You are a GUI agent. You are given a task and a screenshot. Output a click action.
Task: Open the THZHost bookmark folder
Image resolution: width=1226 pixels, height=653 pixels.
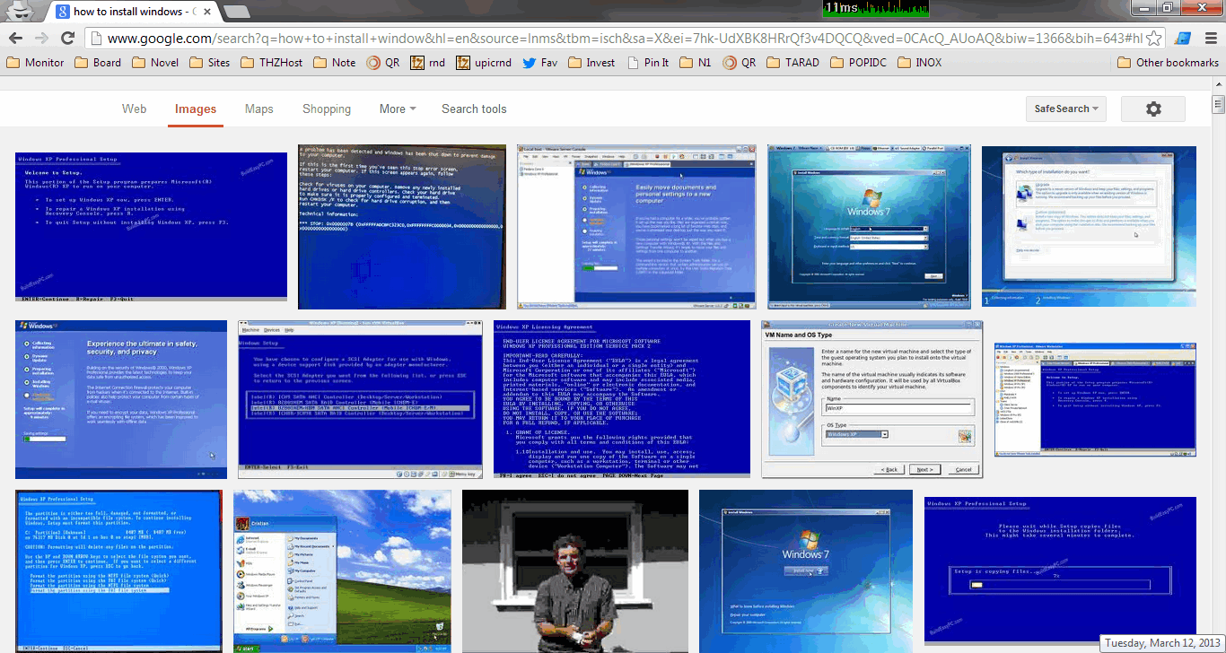[x=272, y=63]
